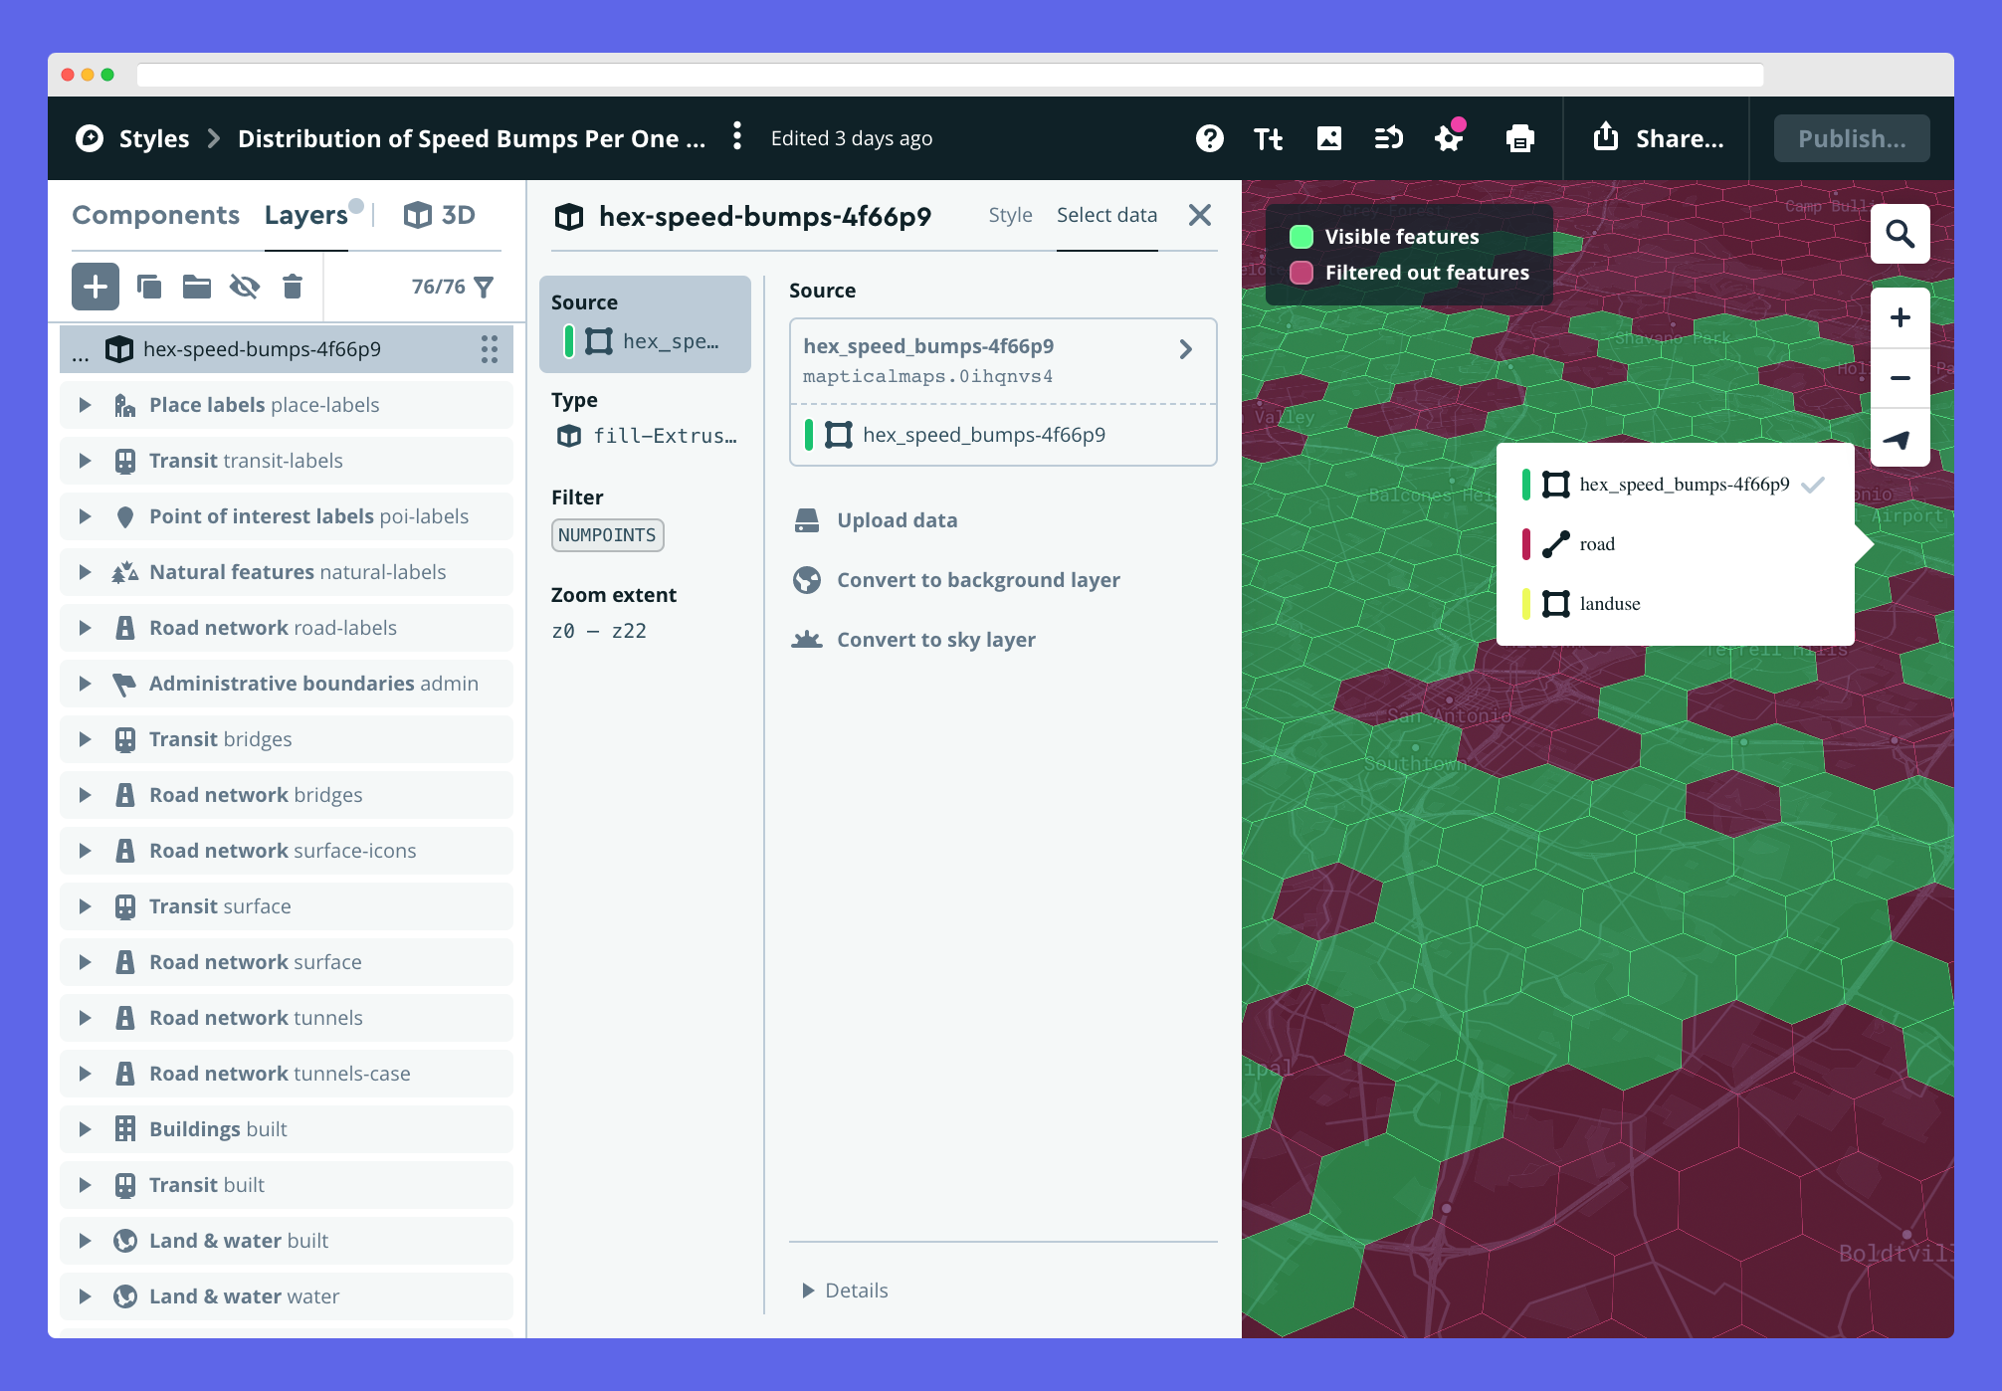This screenshot has width=2002, height=1391.
Task: Switch to the Style tab
Action: click(x=1010, y=216)
